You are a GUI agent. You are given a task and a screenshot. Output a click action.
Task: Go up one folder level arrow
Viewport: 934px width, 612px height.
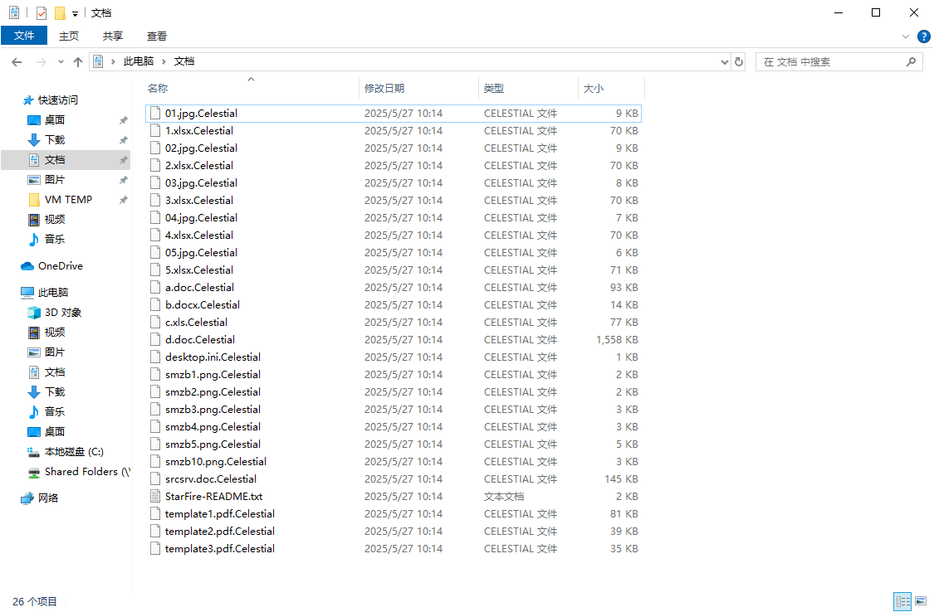point(78,62)
